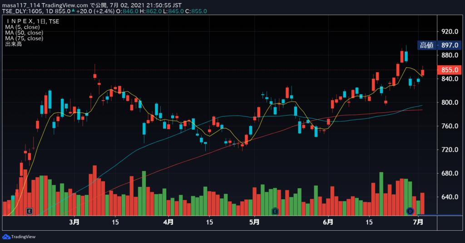
Task: Click the tallest green volume bar in June
Action: pyautogui.click(x=381, y=194)
